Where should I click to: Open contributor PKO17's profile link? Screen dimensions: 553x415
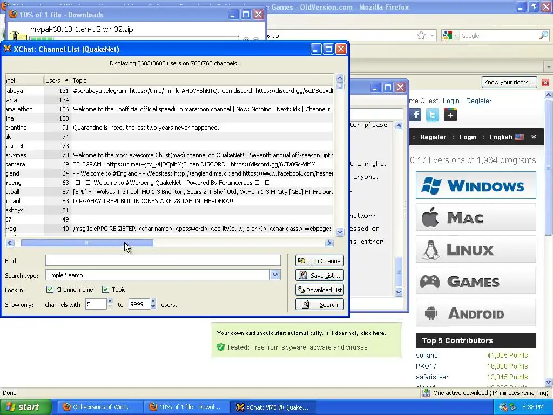coord(426,366)
